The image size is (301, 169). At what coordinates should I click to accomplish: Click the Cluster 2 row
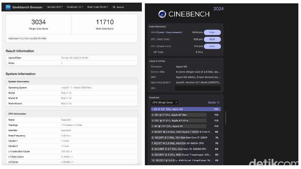[72, 146]
